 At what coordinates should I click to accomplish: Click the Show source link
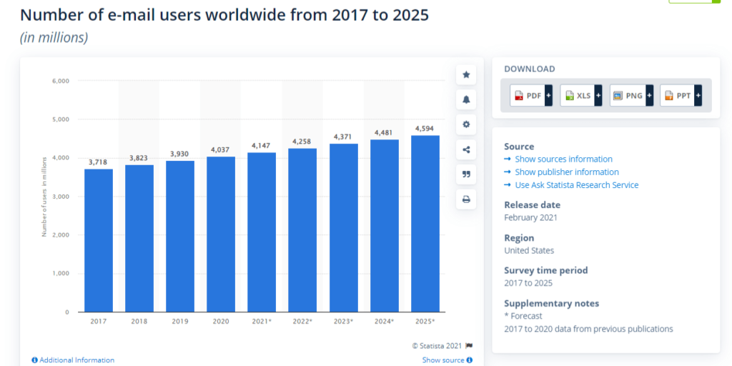[x=443, y=360]
